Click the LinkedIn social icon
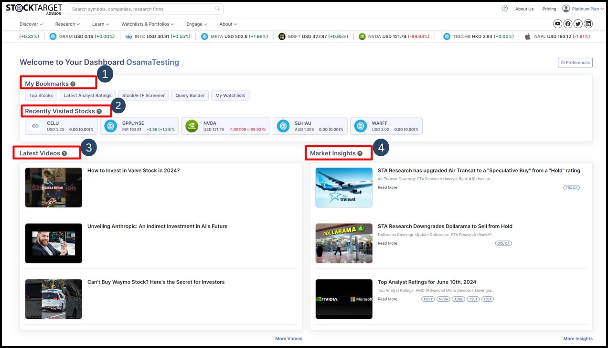This screenshot has height=348, width=608. pos(588,23)
